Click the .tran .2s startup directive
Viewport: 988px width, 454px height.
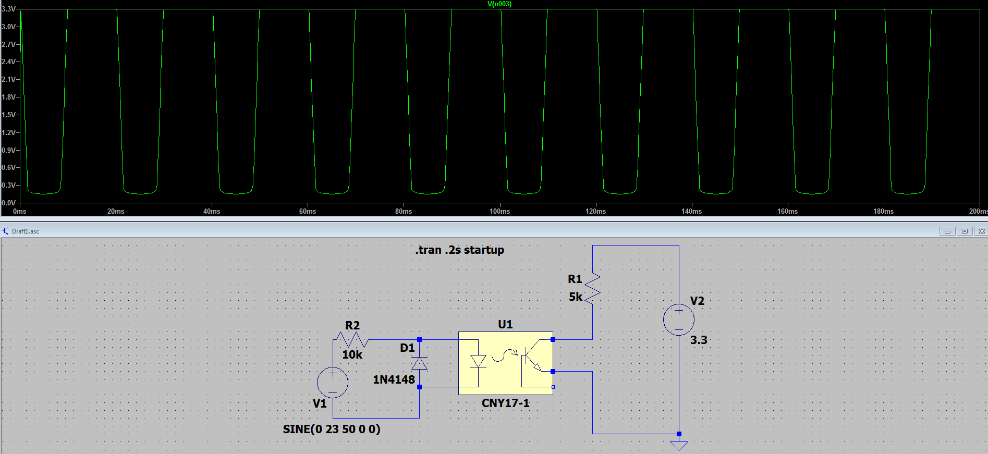[459, 250]
